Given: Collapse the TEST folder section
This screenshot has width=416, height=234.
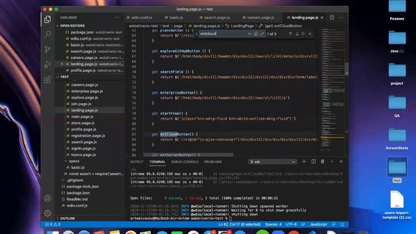Looking at the screenshot, I should (x=64, y=77).
